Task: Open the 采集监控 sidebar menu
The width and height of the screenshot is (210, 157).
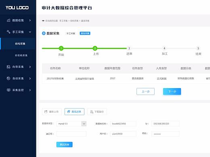Action: point(18,90)
